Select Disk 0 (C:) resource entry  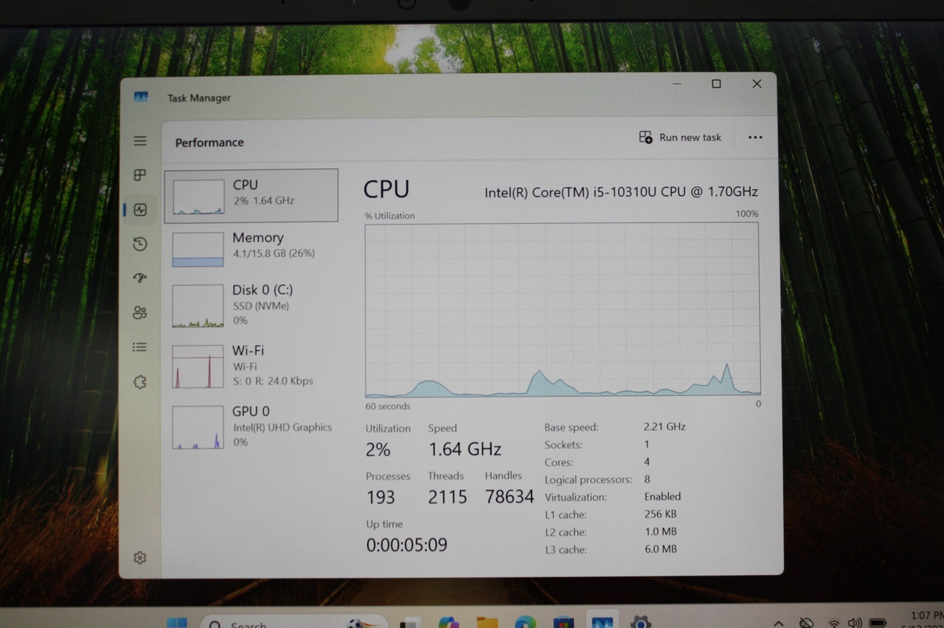(x=251, y=305)
